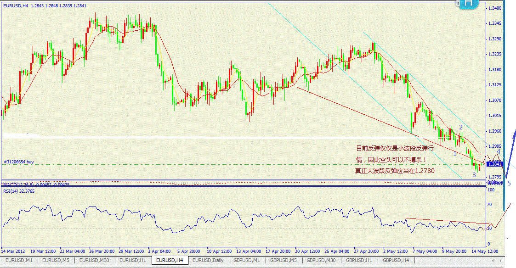Click the 14 May 12:00 time label
Viewport: 516px width, 268px height.
click(485, 251)
